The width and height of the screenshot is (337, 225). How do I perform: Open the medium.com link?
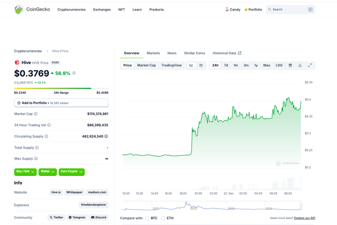click(x=97, y=193)
